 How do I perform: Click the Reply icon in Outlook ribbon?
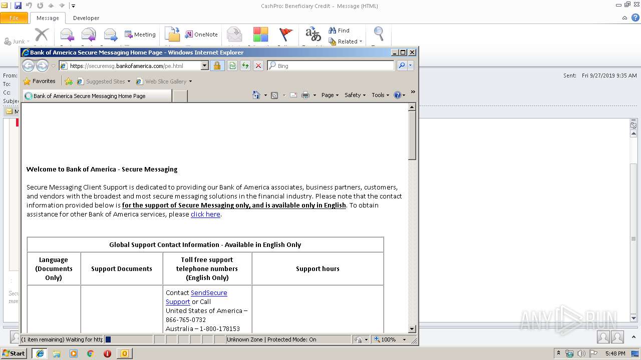click(67, 34)
